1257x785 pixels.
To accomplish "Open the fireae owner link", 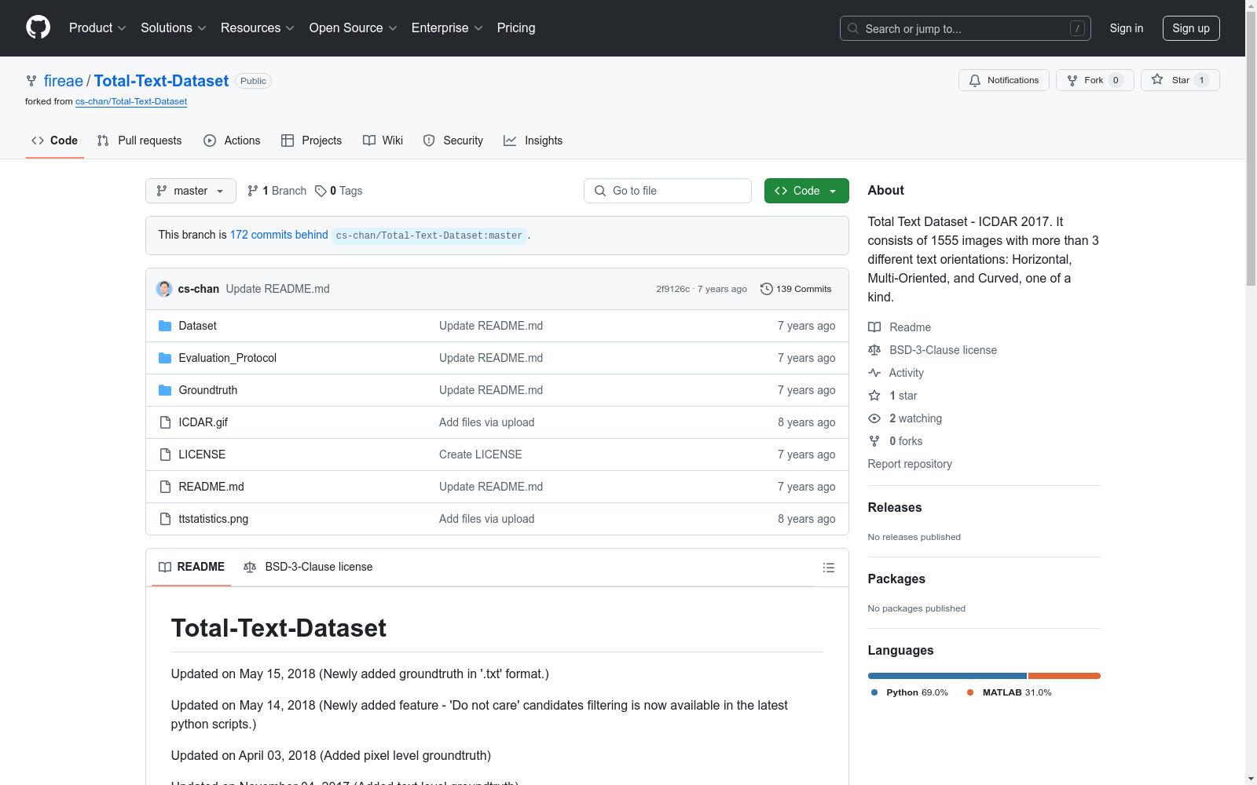I will pos(64,81).
